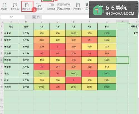Expand the 插入分页符 dropdown arrow
This screenshot has width=139, height=114.
[71, 9]
